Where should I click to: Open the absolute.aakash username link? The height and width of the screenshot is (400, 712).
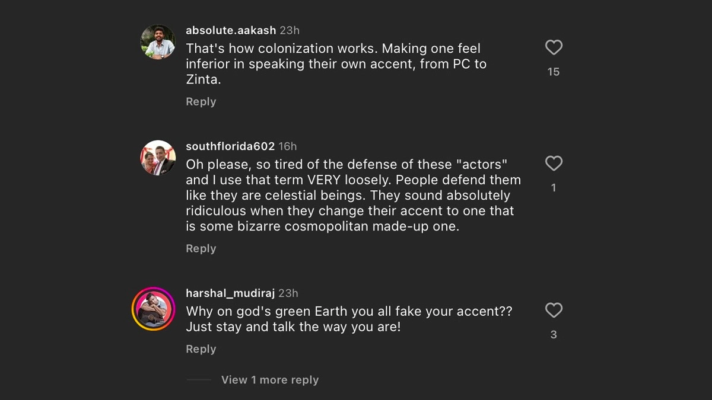[x=230, y=30]
